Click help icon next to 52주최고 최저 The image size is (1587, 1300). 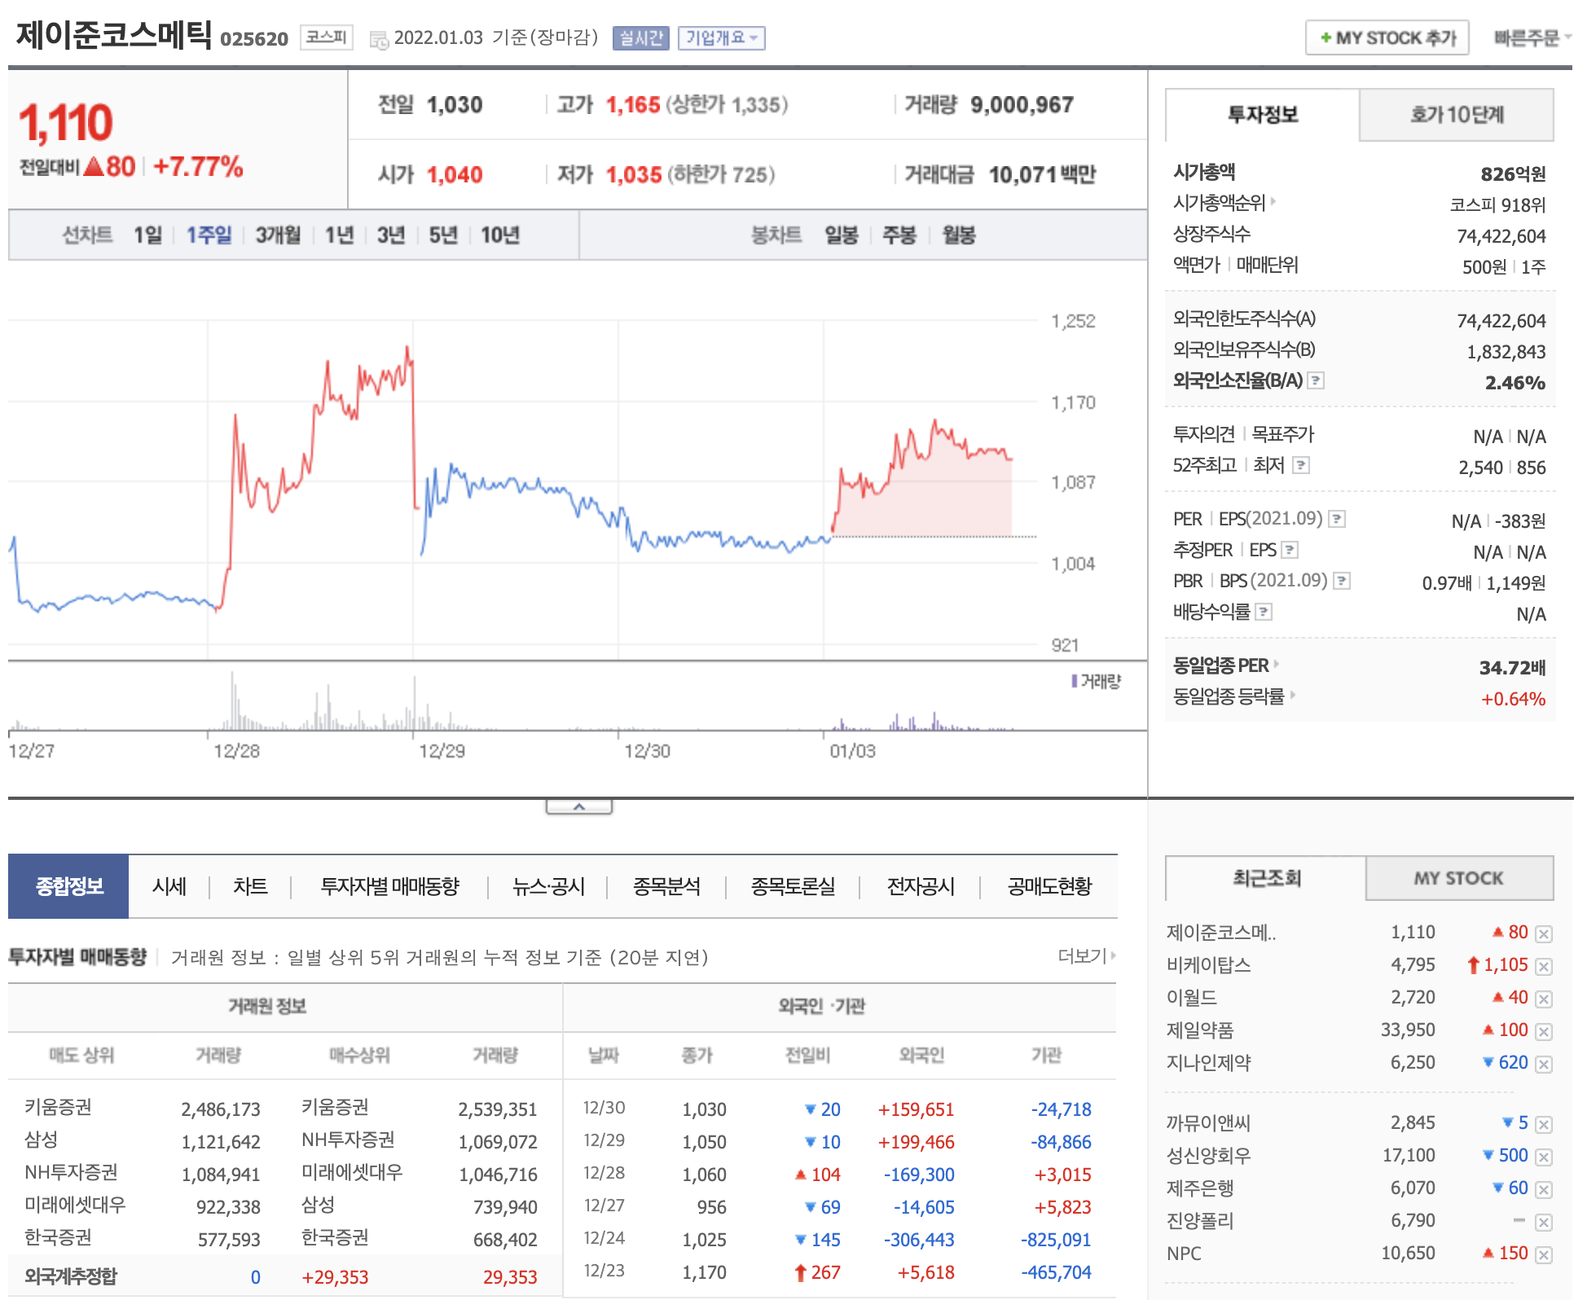click(1301, 465)
